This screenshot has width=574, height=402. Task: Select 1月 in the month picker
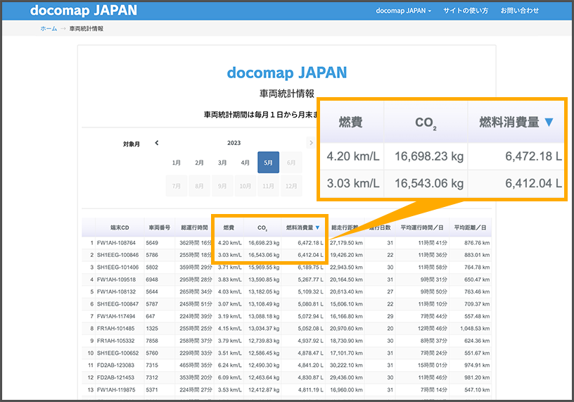point(177,163)
